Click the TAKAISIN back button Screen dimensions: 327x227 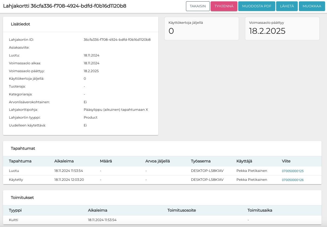pos(198,6)
